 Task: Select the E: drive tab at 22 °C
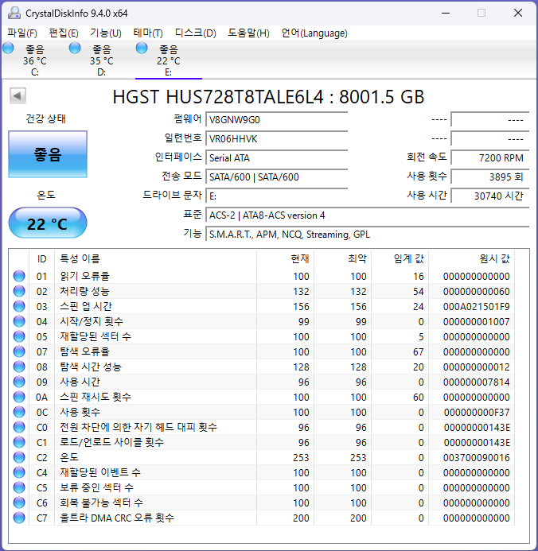(x=168, y=60)
